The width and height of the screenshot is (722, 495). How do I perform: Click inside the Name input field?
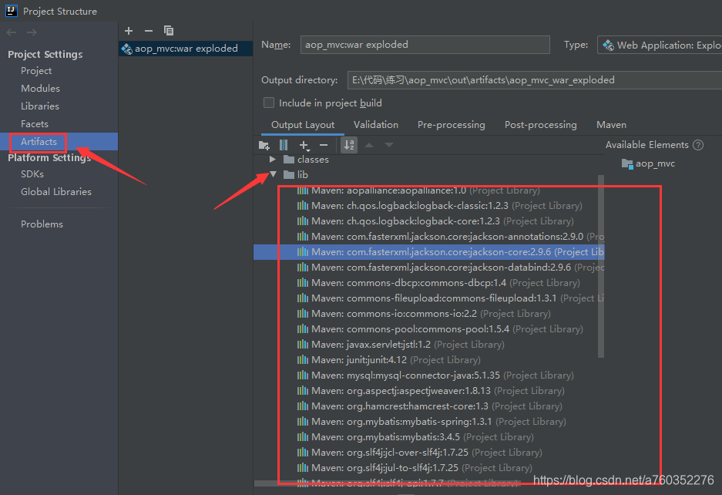tap(425, 45)
